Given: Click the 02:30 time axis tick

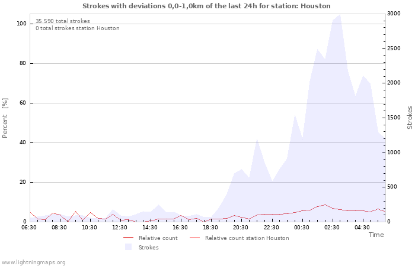Looking at the screenshot, I should click(x=332, y=228).
